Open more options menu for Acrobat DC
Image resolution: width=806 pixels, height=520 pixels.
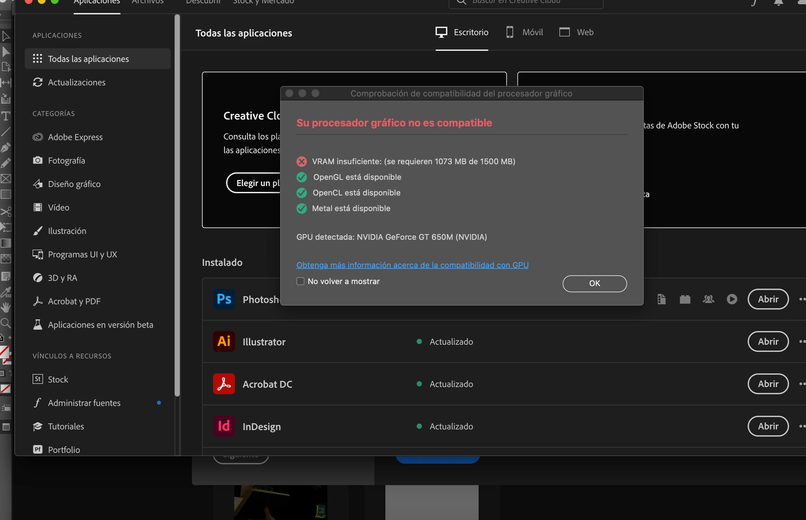802,384
